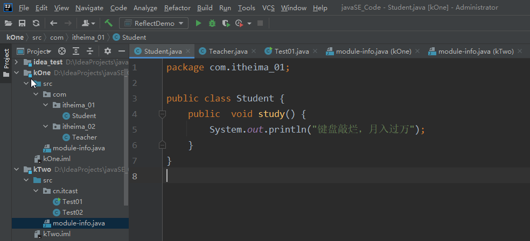Open the dropdown arrow beside the profiler icon
This screenshot has width=530, height=241.
(x=249, y=24)
